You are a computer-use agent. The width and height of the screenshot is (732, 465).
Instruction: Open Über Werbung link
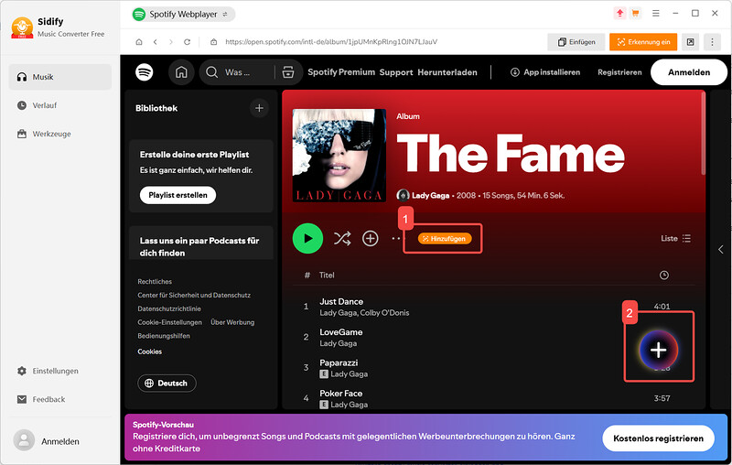coord(232,322)
